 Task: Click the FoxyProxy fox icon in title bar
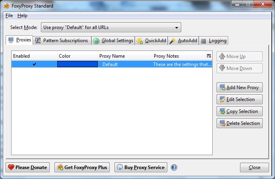point(6,6)
